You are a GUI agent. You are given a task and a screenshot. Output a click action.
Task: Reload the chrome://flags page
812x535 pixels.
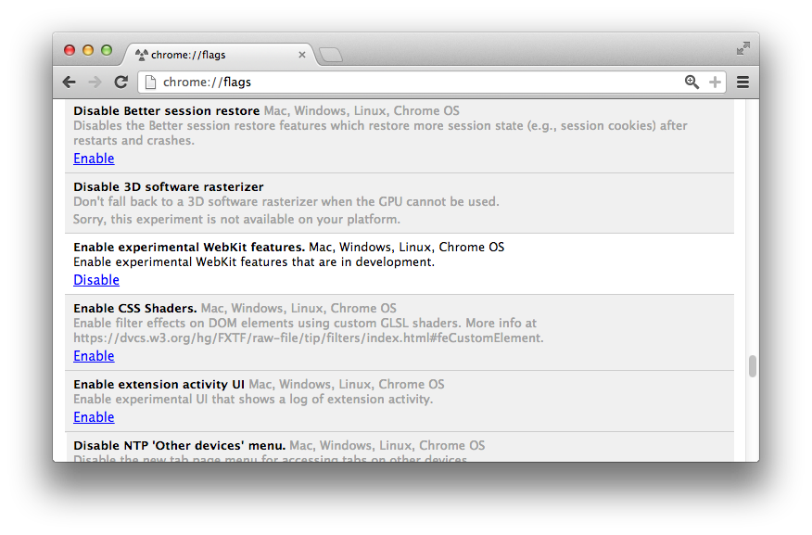coord(121,83)
